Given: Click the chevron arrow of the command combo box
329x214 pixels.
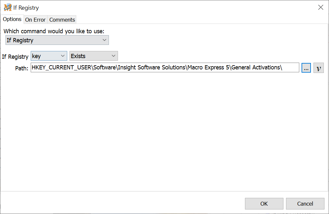Looking at the screenshot, I should [104, 40].
